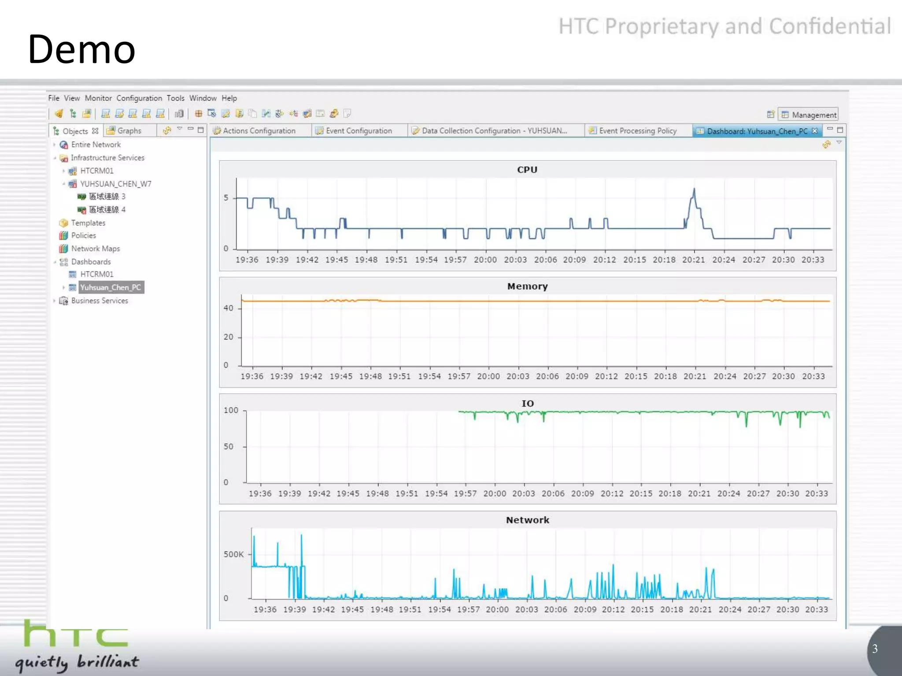Close the Dashboard: Yuhsuan_Chen_PC tab
902x676 pixels.
(814, 131)
